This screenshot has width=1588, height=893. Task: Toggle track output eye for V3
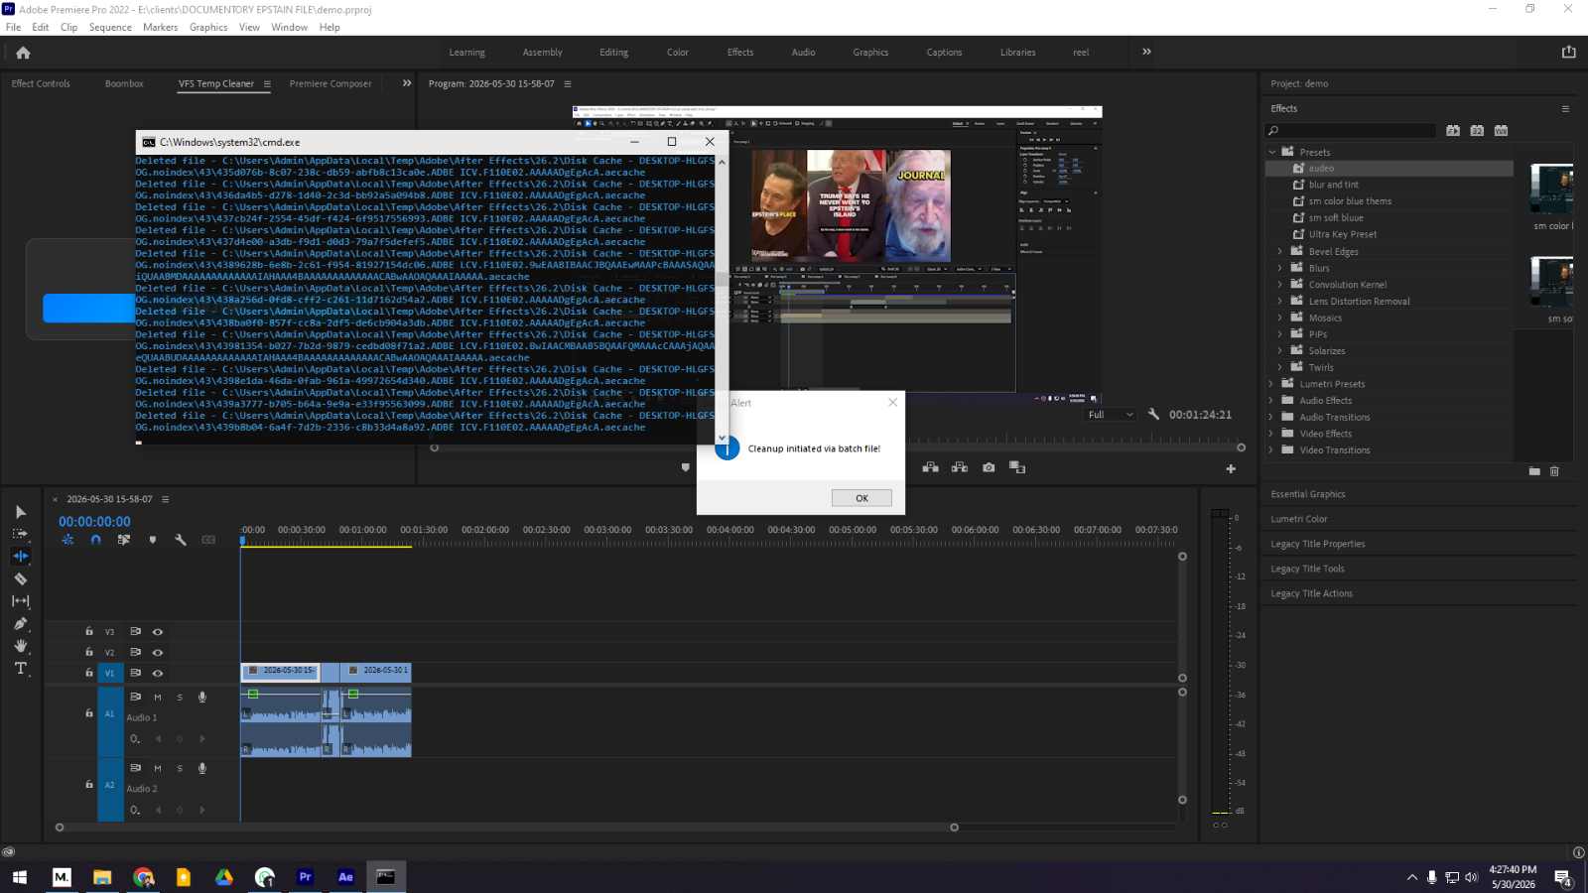(157, 632)
